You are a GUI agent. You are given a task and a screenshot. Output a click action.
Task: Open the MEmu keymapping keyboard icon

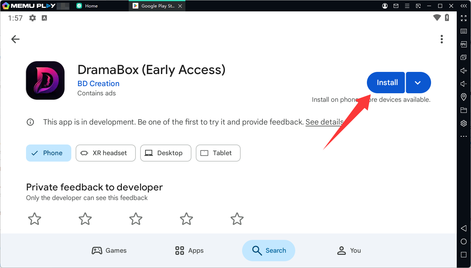point(464,31)
